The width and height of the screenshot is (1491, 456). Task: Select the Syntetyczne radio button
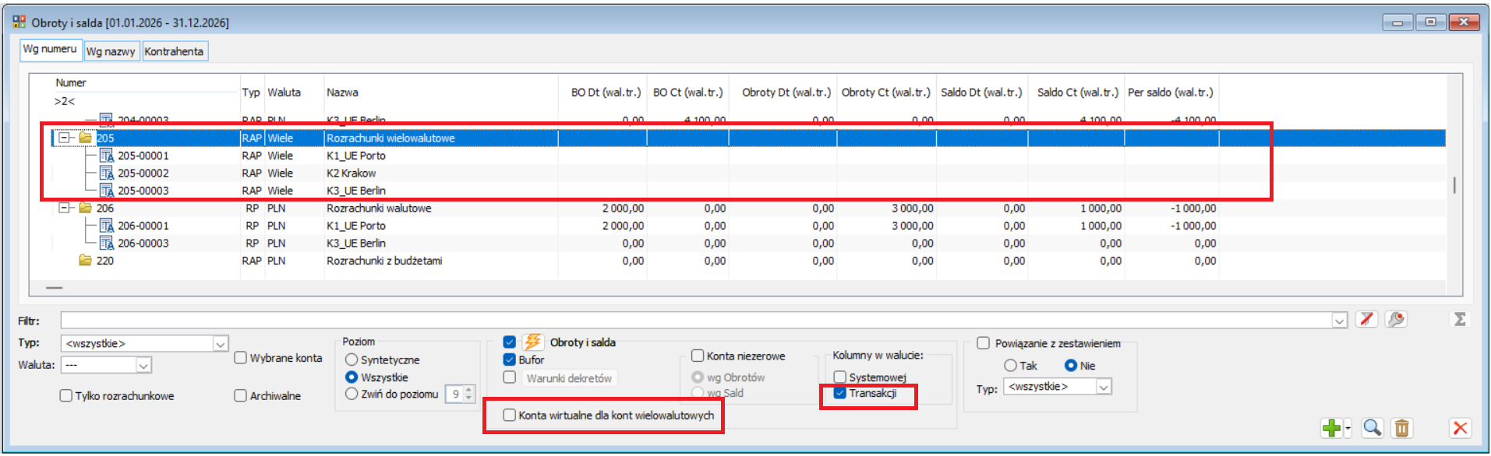(352, 360)
